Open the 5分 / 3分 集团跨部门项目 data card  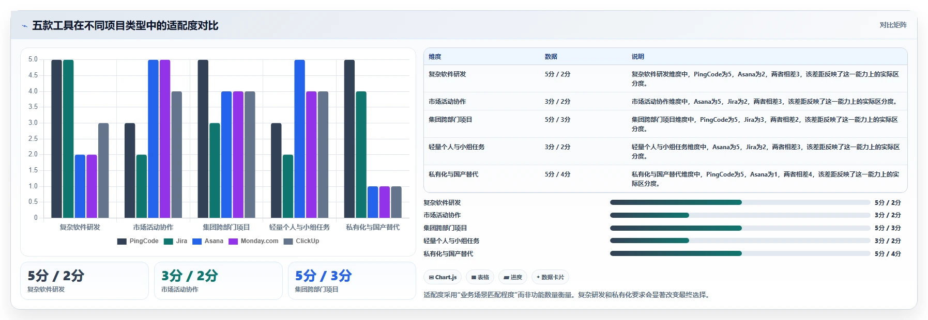coord(352,281)
